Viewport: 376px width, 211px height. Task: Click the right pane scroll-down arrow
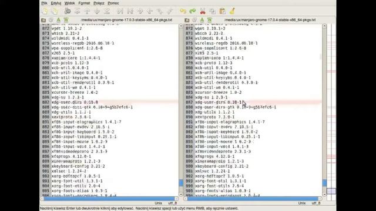(x=324, y=194)
